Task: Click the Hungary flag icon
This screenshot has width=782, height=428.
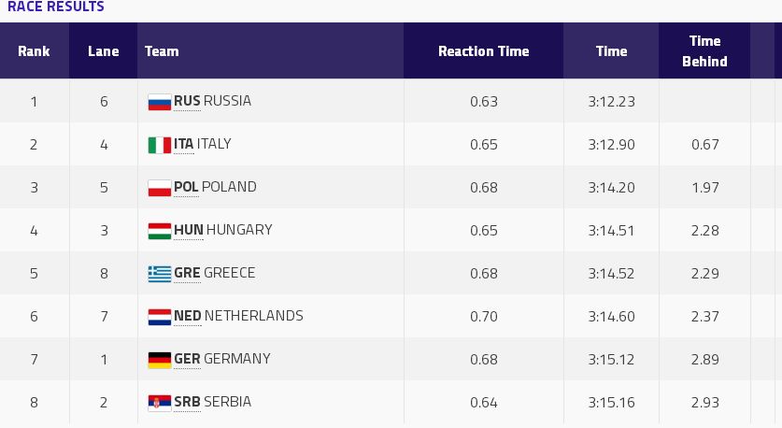Action: [159, 231]
